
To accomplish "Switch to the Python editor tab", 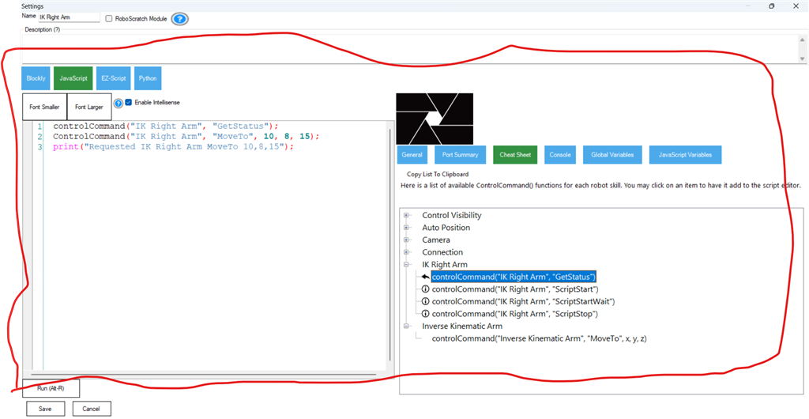I will pos(148,78).
